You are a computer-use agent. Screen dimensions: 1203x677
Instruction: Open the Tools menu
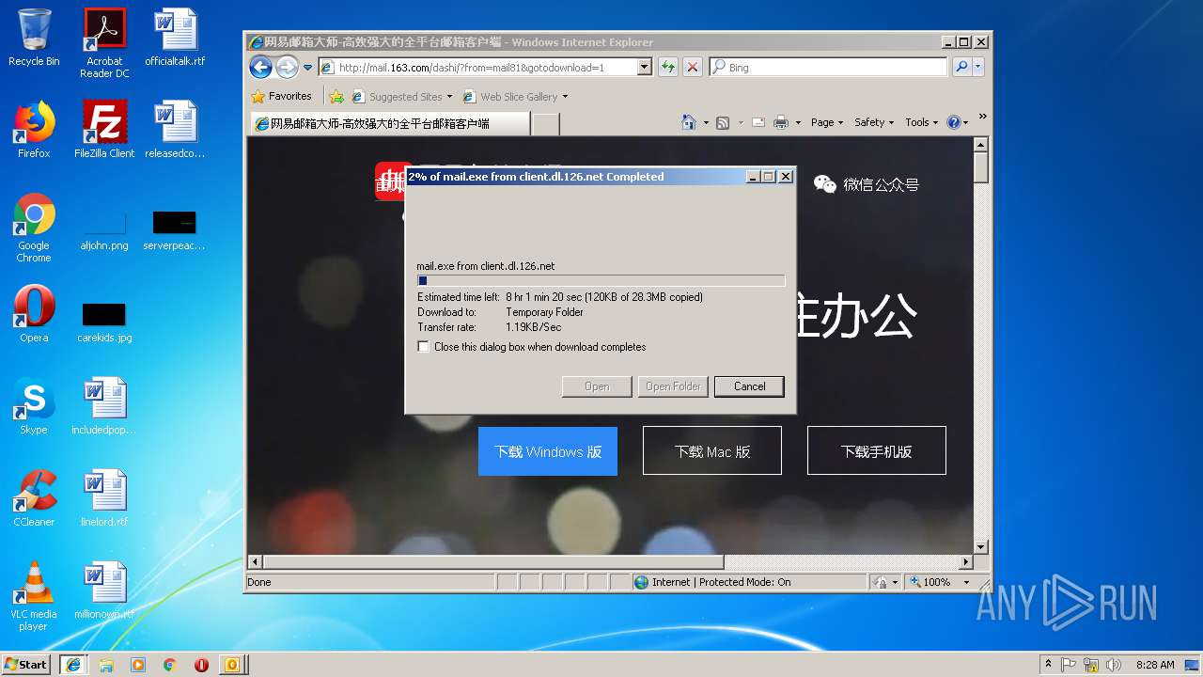pyautogui.click(x=922, y=122)
